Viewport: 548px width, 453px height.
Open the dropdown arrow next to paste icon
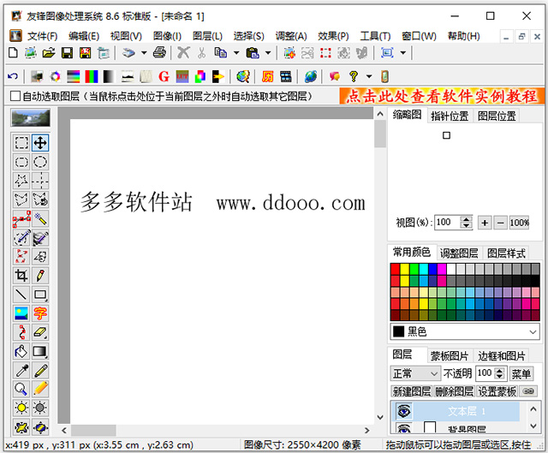[x=268, y=53]
